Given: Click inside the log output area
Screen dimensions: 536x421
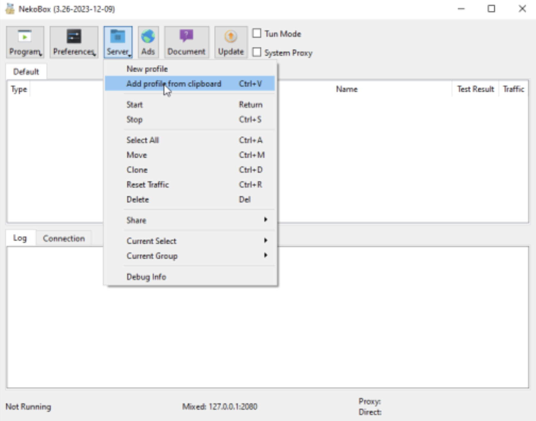Looking at the screenshot, I should (x=267, y=317).
